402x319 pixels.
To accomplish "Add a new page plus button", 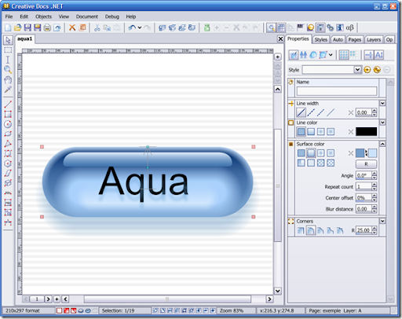I will click(x=57, y=299).
